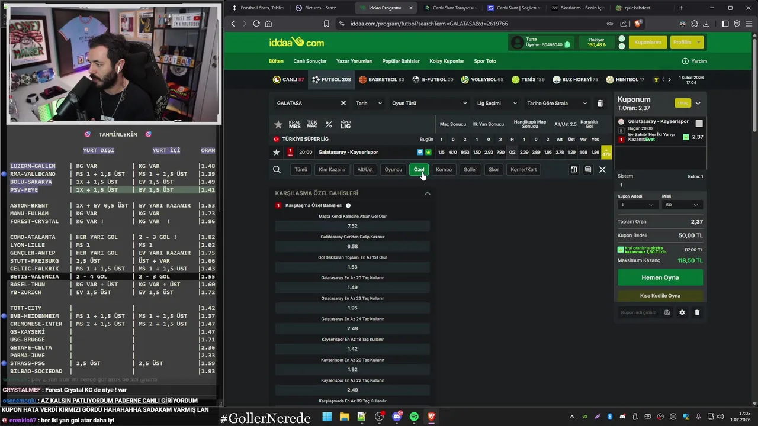Toggle the Süper Lig filter
The width and height of the screenshot is (758, 426).
tap(346, 125)
